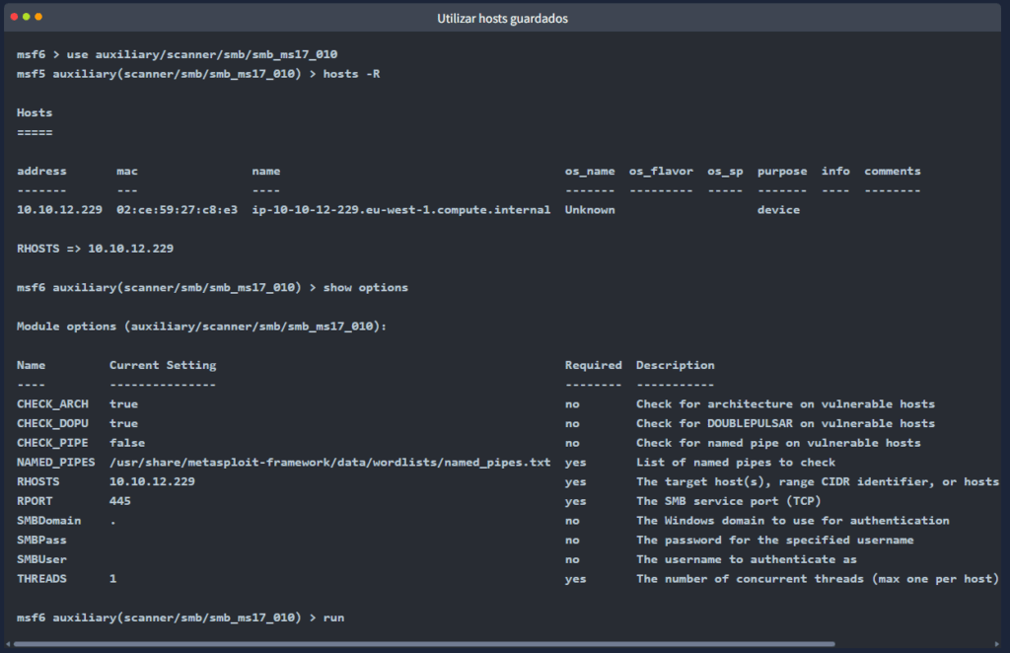Click the THREADS value 1

(x=112, y=579)
